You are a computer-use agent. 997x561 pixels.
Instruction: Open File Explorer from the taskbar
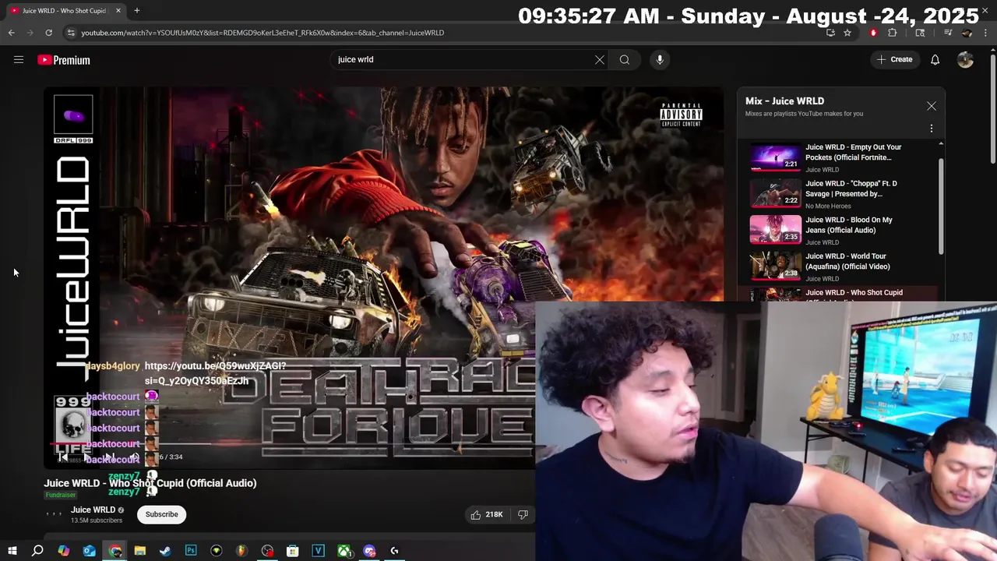(140, 551)
